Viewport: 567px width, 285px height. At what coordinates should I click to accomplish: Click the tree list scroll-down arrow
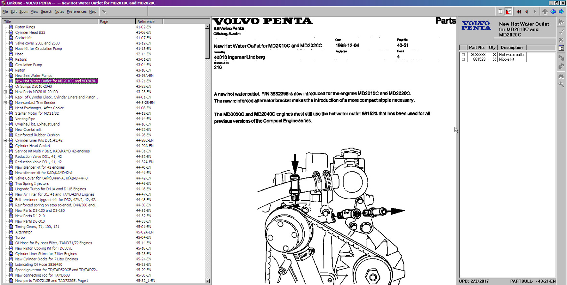point(207,281)
